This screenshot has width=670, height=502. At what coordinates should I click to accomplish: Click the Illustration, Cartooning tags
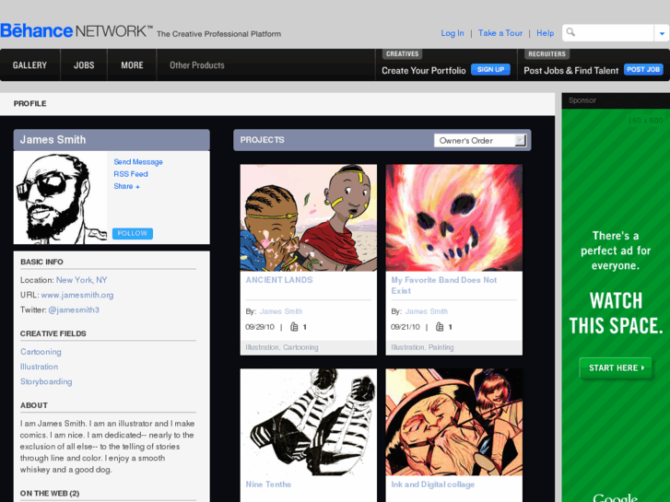tap(282, 347)
